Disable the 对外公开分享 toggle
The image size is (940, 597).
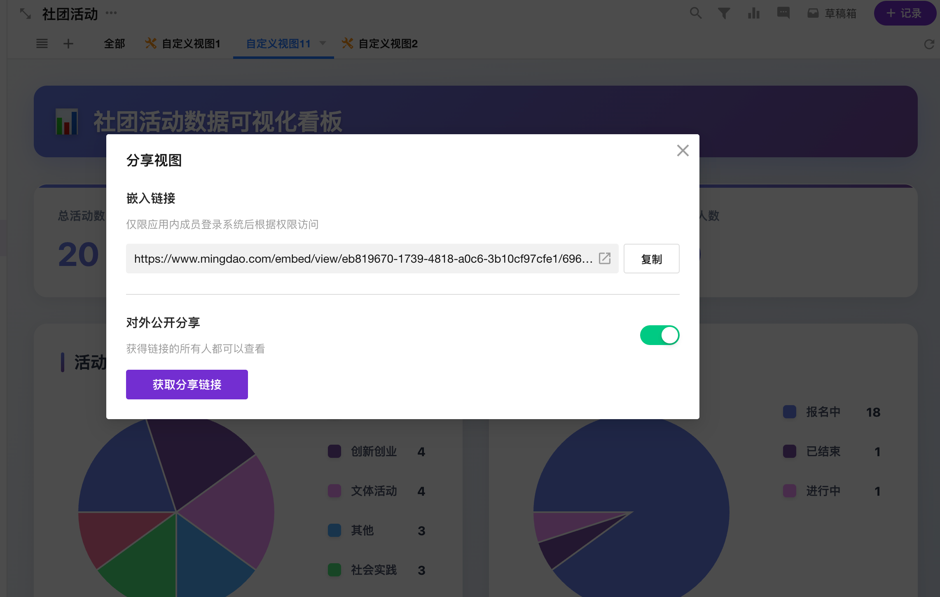pyautogui.click(x=659, y=335)
